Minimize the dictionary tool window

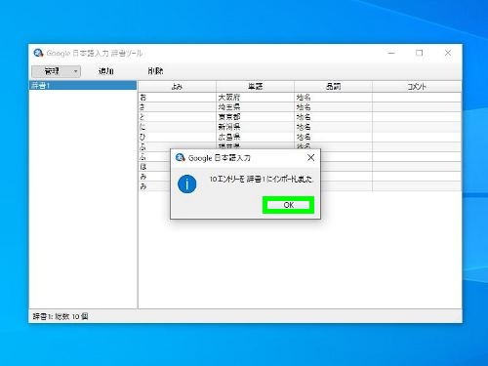(391, 53)
